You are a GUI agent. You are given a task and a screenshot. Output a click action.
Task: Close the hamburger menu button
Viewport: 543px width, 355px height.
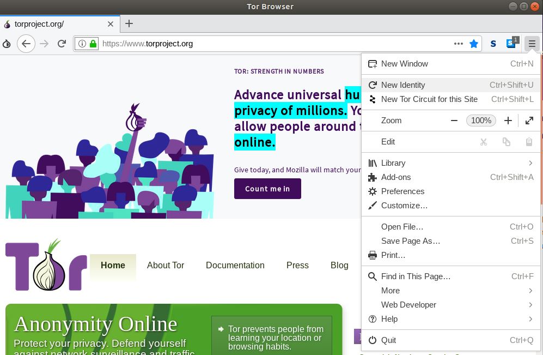[x=532, y=44]
